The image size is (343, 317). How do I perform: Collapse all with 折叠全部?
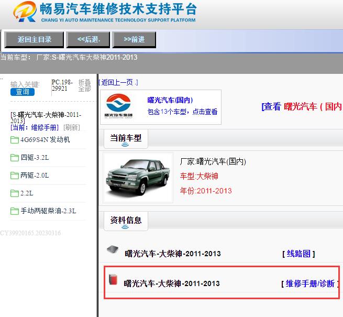click(85, 85)
